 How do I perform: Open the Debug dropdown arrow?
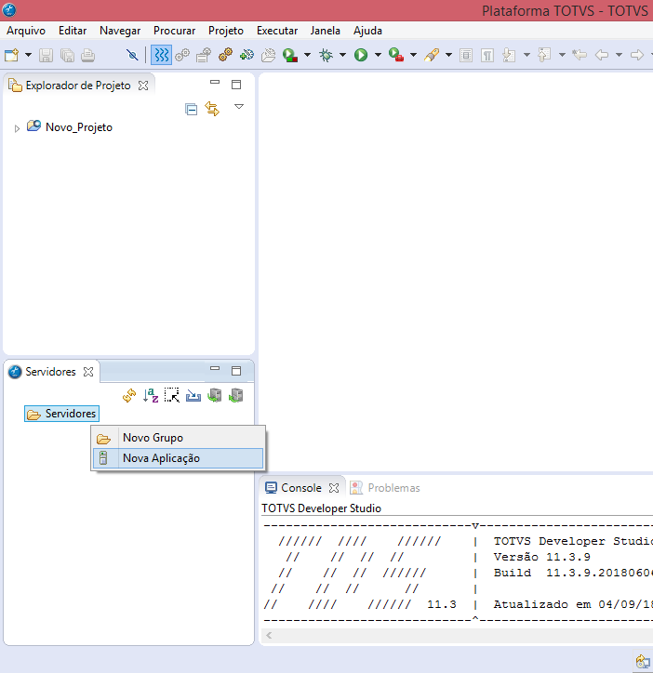pos(342,55)
